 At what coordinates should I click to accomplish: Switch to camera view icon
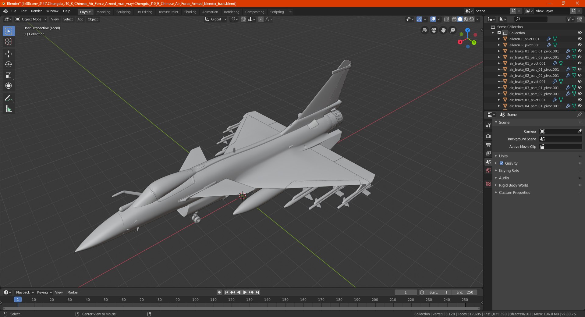[434, 30]
